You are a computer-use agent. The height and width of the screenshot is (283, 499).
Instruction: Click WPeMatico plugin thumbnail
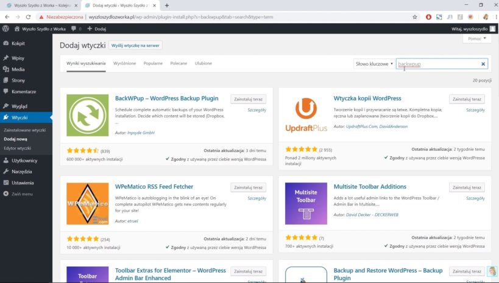tap(88, 203)
